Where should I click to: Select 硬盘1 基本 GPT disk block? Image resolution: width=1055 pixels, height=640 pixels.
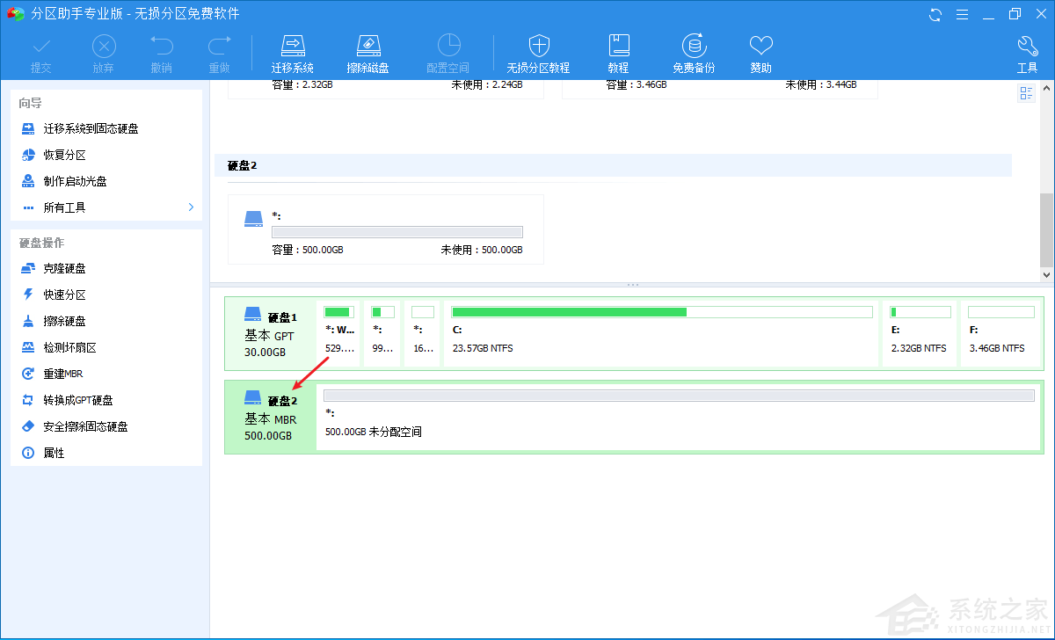click(x=269, y=333)
